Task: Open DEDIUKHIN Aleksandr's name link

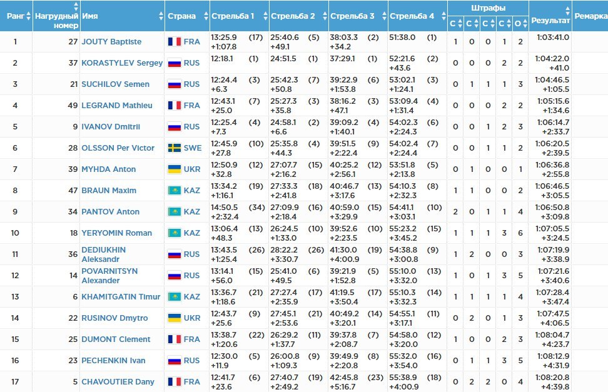Action: click(104, 254)
